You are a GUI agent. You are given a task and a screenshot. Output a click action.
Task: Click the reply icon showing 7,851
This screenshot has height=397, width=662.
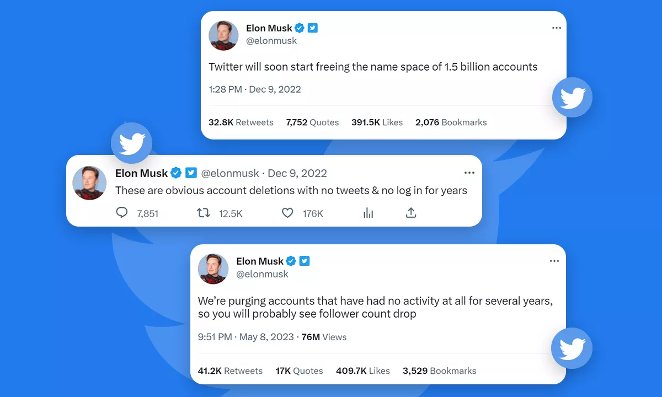pyautogui.click(x=122, y=213)
